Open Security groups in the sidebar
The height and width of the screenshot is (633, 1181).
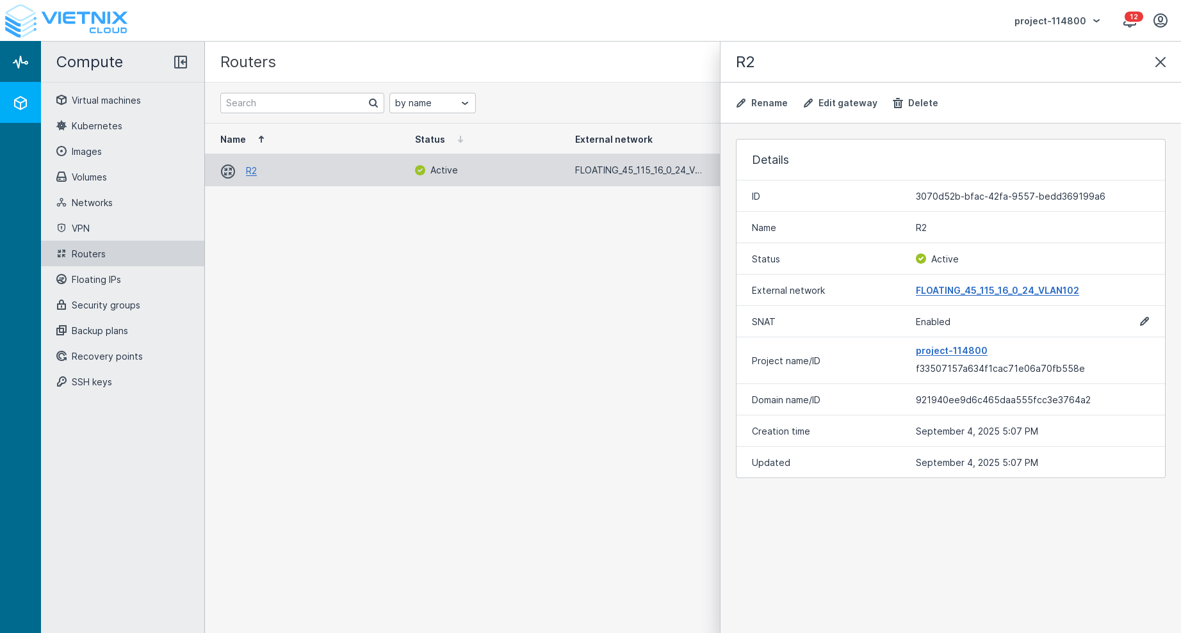point(106,305)
